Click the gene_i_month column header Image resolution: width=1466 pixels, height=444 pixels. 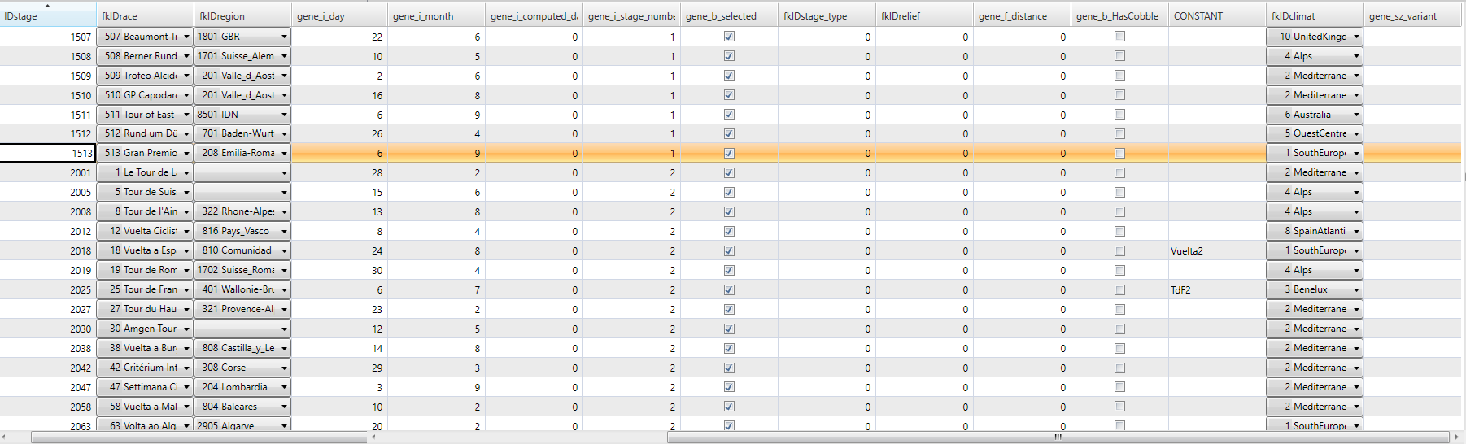[435, 16]
